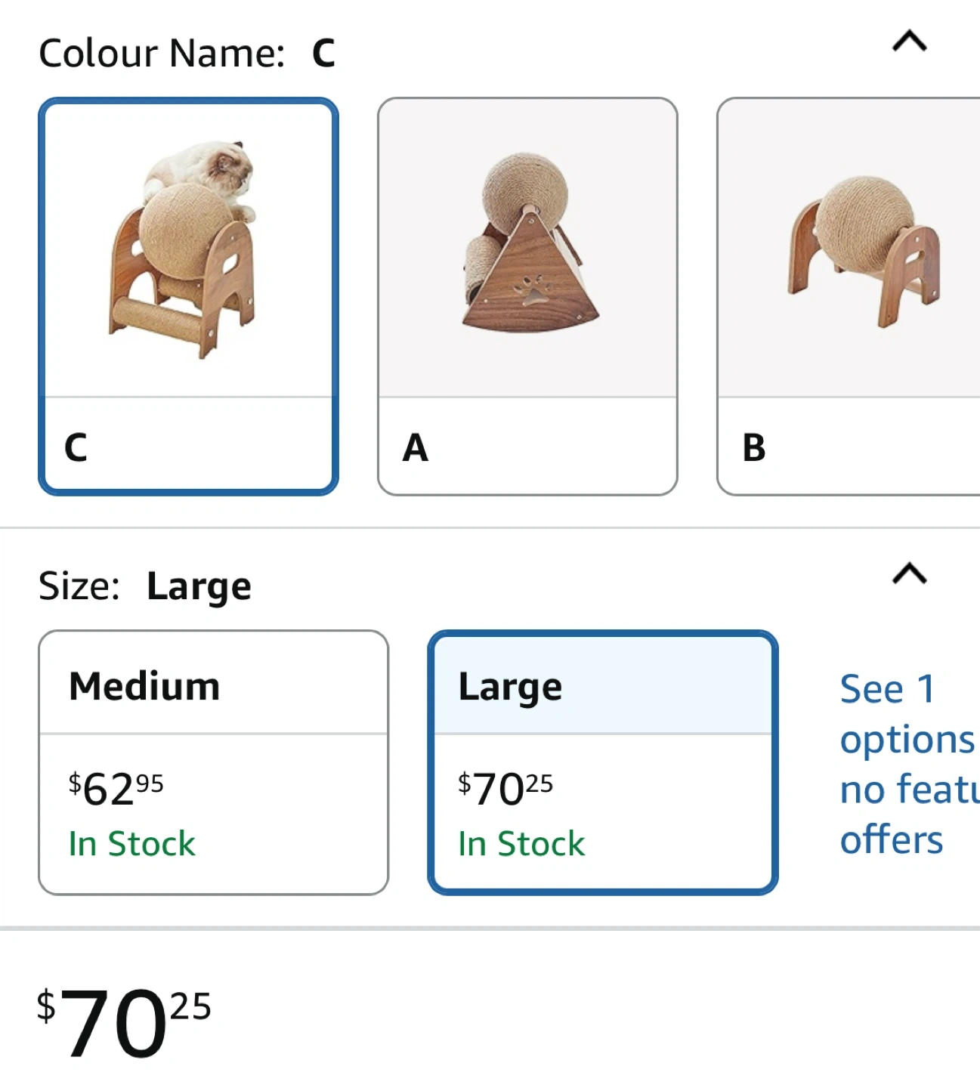Screen dimensions: 980x1088
Task: Click the $70.25 price inside Large option
Action: pyautogui.click(x=505, y=788)
